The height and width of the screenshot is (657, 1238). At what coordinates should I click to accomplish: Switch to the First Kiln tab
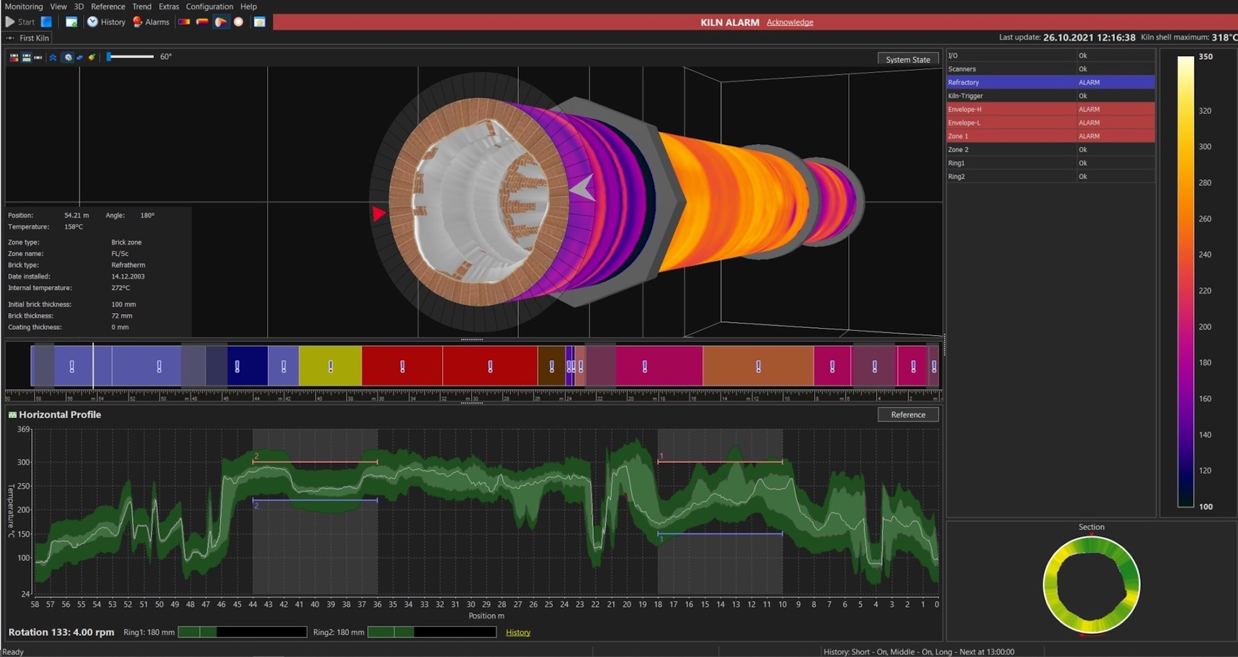34,38
